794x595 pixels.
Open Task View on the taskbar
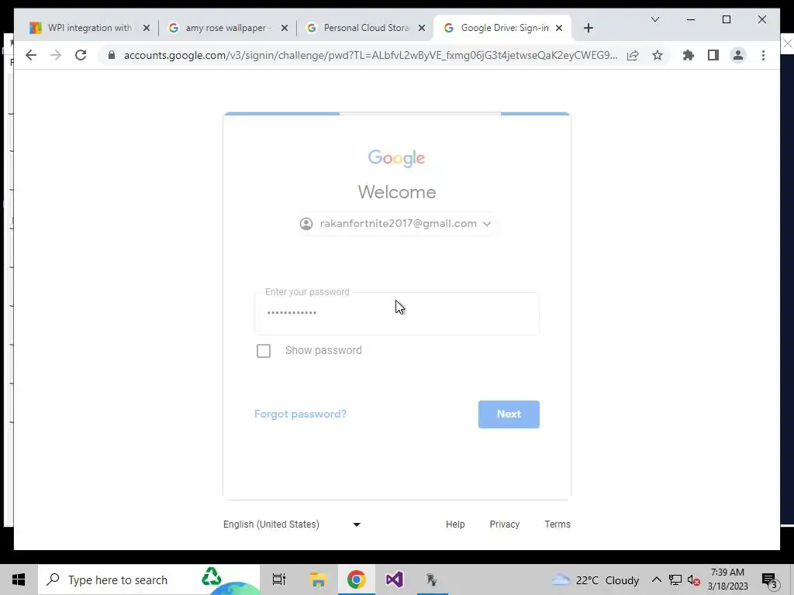click(279, 580)
